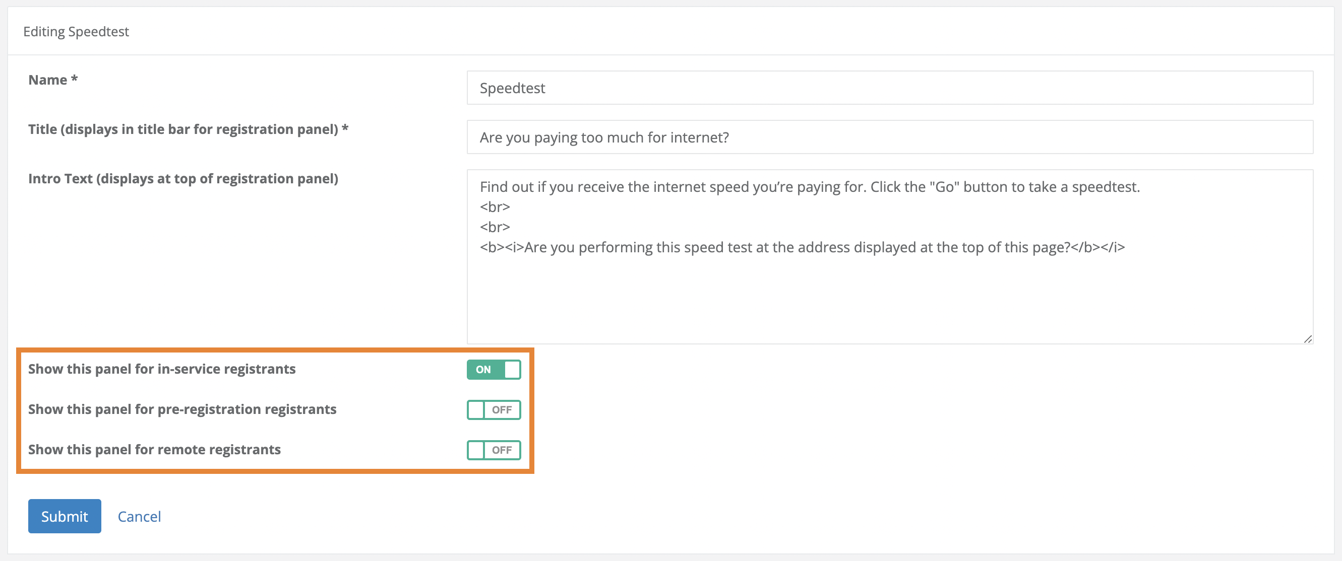Image resolution: width=1342 pixels, height=561 pixels.
Task: Select the Speedtest text in Name field
Action: point(513,88)
